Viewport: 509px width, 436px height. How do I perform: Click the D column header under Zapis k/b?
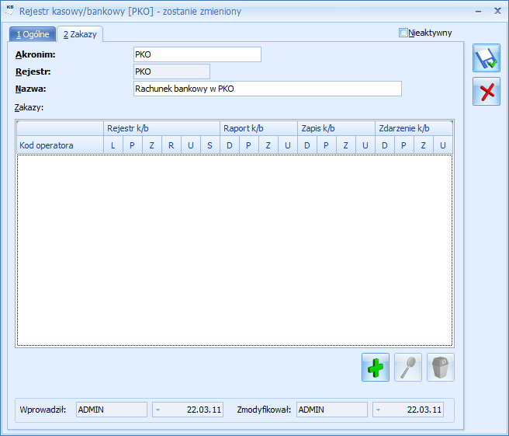pyautogui.click(x=307, y=145)
